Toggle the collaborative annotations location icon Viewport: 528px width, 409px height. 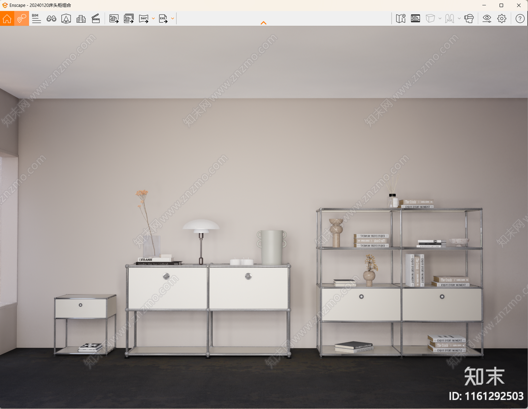[22, 18]
